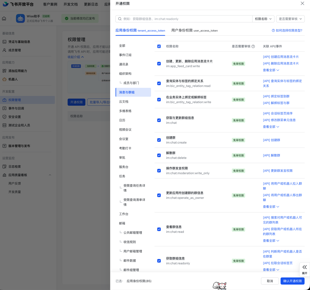This screenshot has width=310, height=290.
Task: Click help icon beside 是否需要审核 header
Action: click(253, 47)
